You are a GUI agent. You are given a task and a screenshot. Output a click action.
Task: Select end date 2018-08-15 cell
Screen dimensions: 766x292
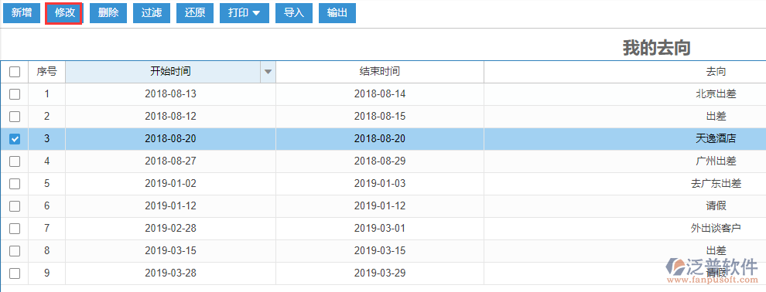[x=380, y=117]
